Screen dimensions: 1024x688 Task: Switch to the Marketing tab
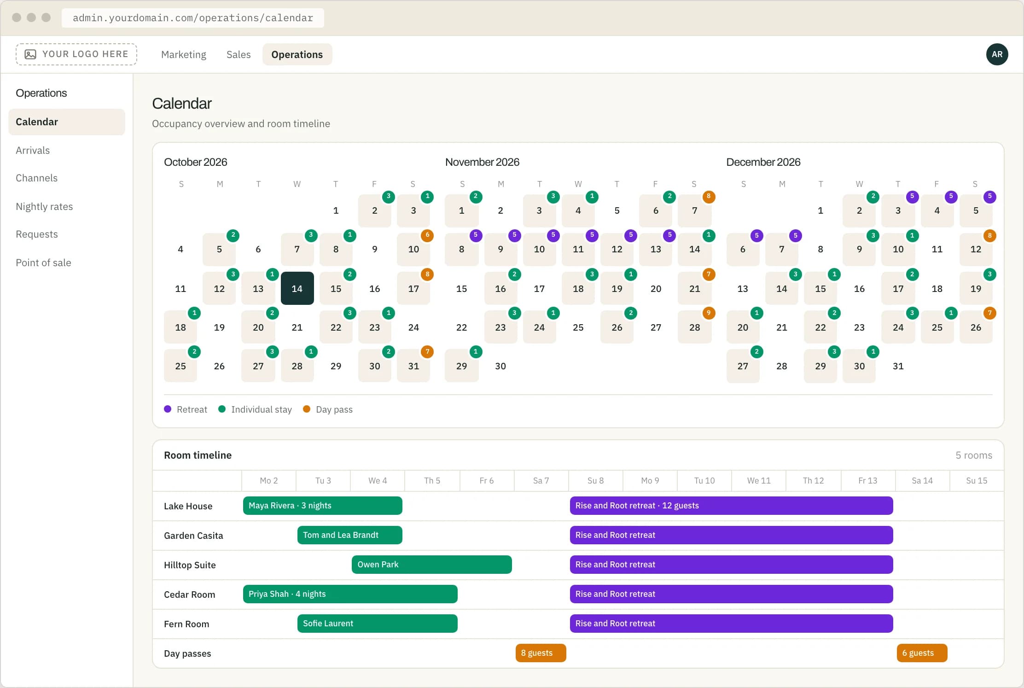click(184, 54)
